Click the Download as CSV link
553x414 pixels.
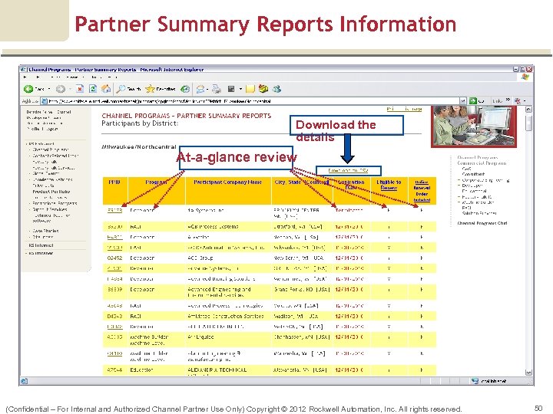pyautogui.click(x=348, y=171)
